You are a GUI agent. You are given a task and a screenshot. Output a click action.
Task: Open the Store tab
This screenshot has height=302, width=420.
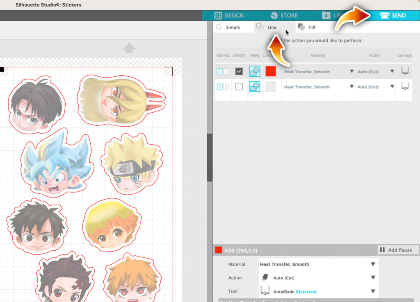[284, 16]
